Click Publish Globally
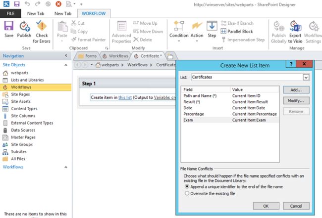The width and height of the screenshot is (322, 218). [279, 32]
